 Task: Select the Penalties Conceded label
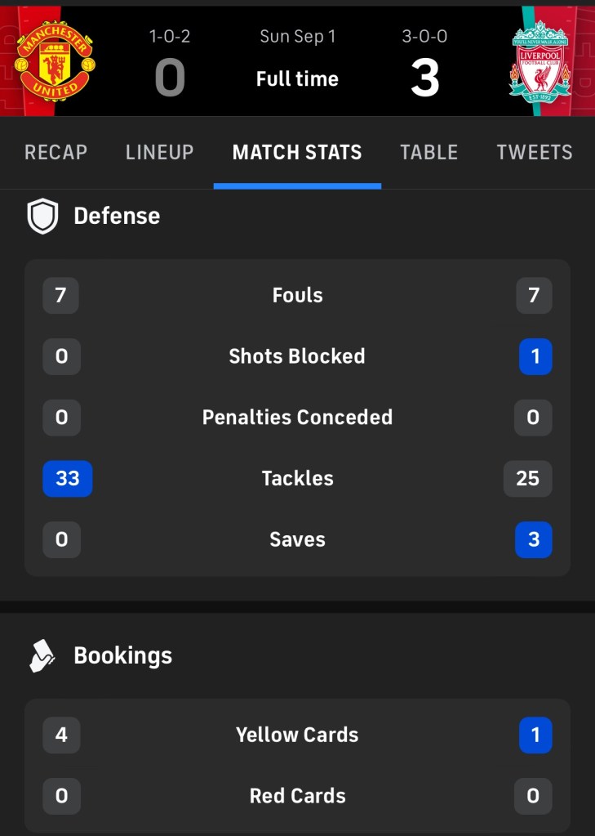pos(297,418)
